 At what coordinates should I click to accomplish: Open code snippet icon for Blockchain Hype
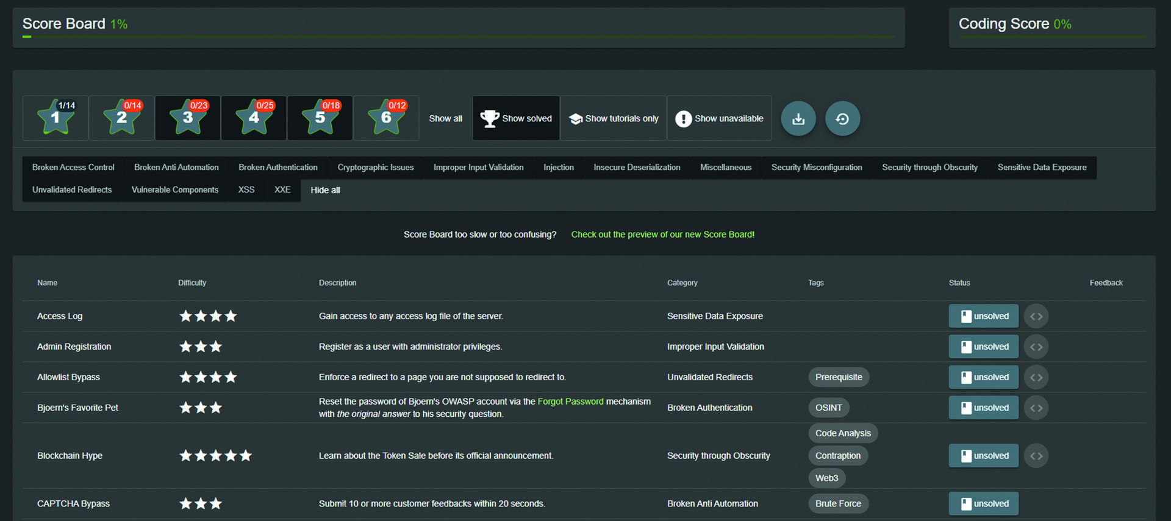(1036, 456)
